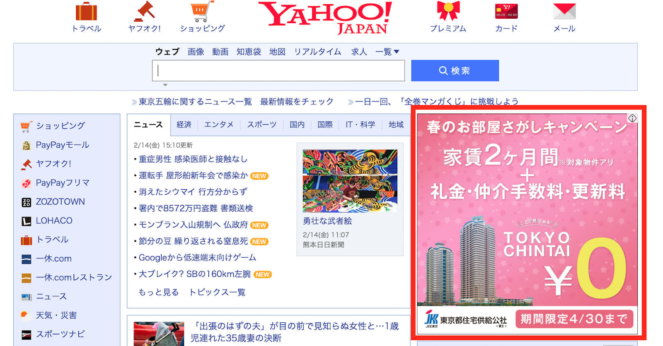Open Yahoo Auctions gavel icon in header
The height and width of the screenshot is (346, 663).
tap(144, 12)
